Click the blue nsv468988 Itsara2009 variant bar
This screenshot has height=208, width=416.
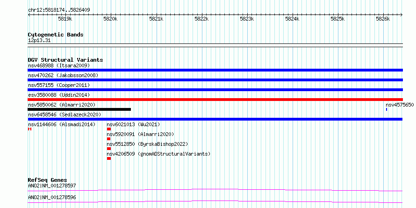click(x=215, y=70)
